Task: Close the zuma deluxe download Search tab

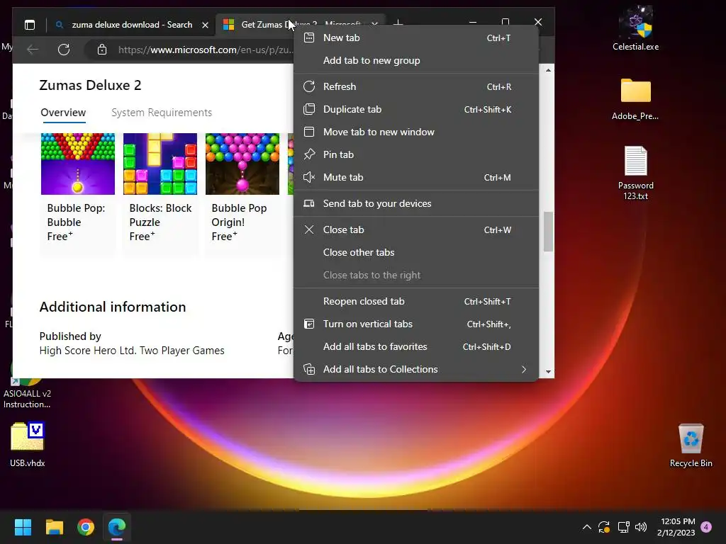Action: coord(205,25)
